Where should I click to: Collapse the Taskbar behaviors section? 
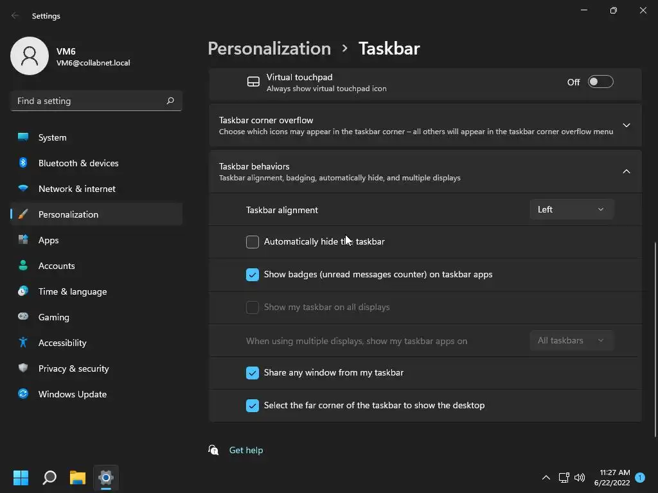pyautogui.click(x=626, y=171)
